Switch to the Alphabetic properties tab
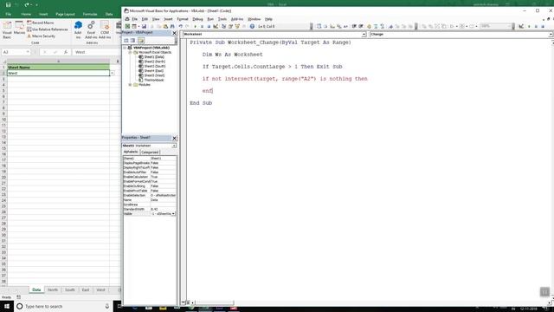 point(131,152)
